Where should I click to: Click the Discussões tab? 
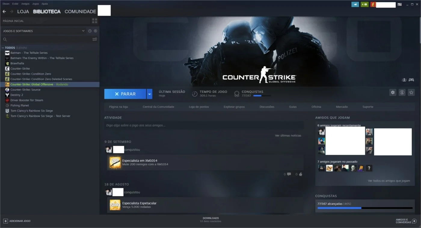tap(267, 107)
